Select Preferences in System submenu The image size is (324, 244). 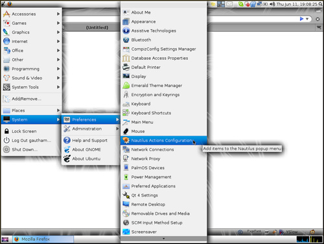[x=91, y=119]
